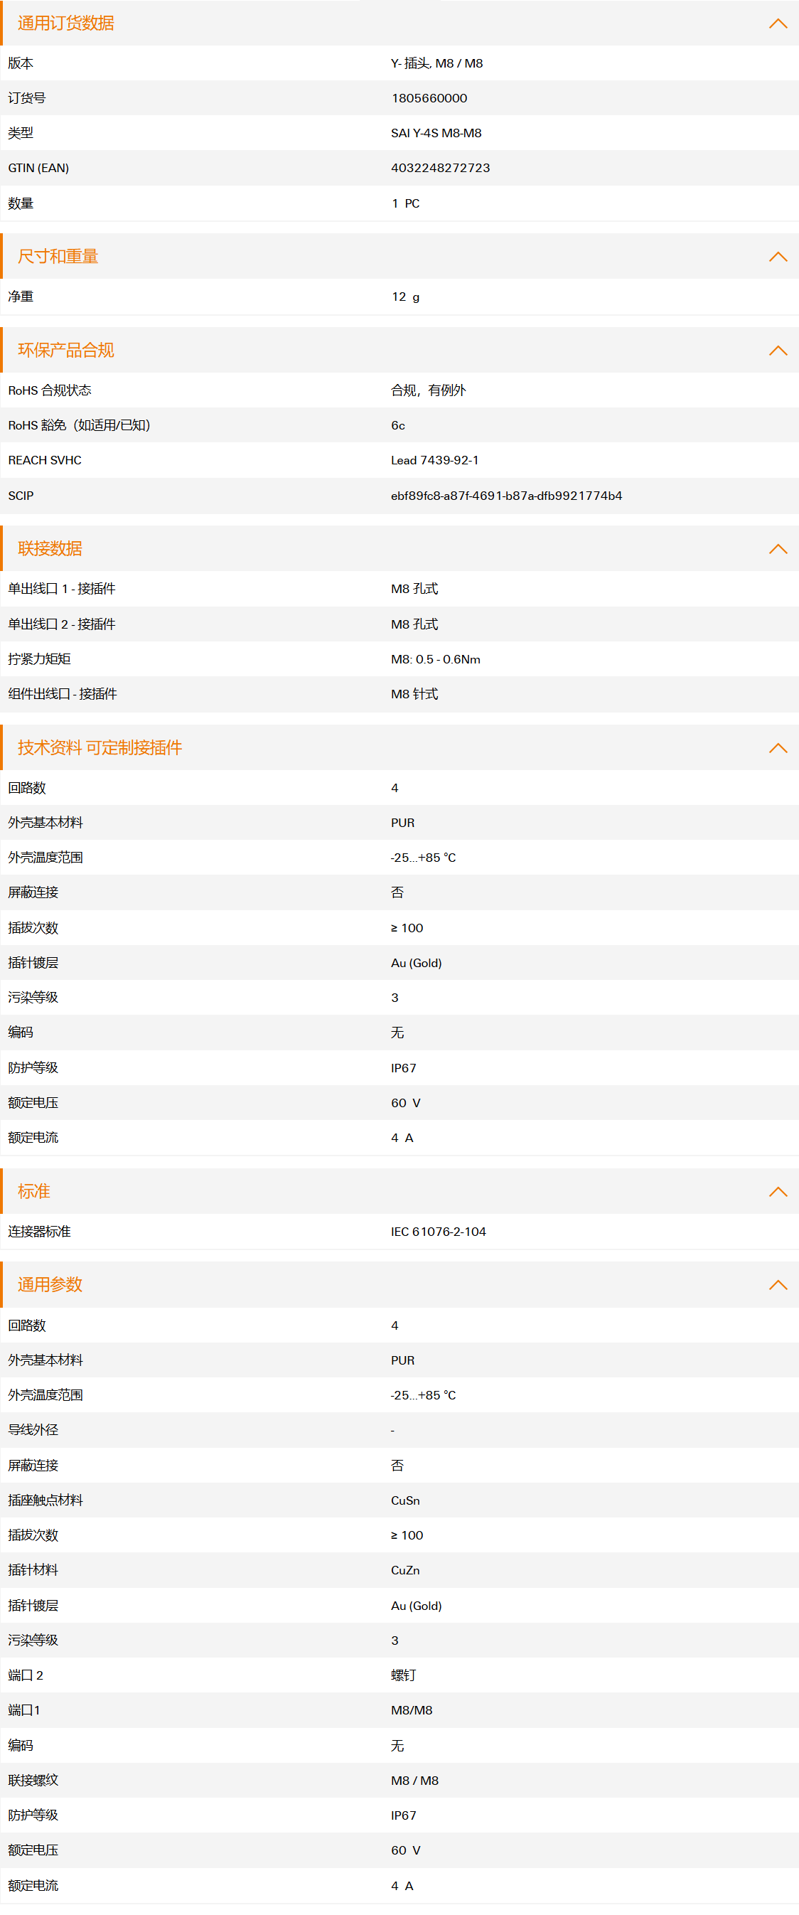Select type value SAI Y-4S M8-M8
Screen dimensions: 799x1915
436,133
